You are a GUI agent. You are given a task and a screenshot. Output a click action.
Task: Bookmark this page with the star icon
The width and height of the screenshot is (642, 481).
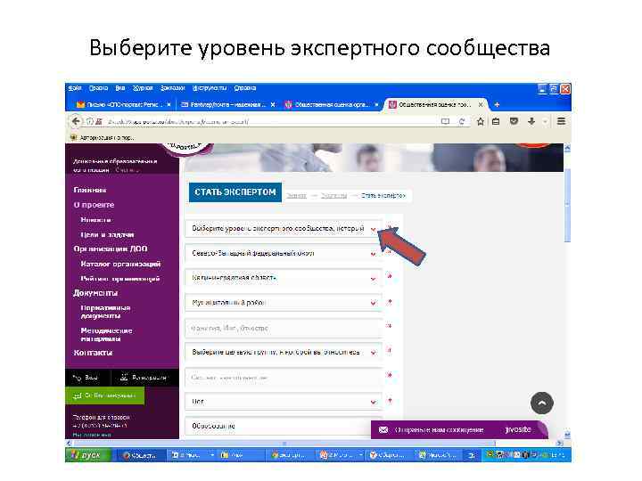click(481, 121)
